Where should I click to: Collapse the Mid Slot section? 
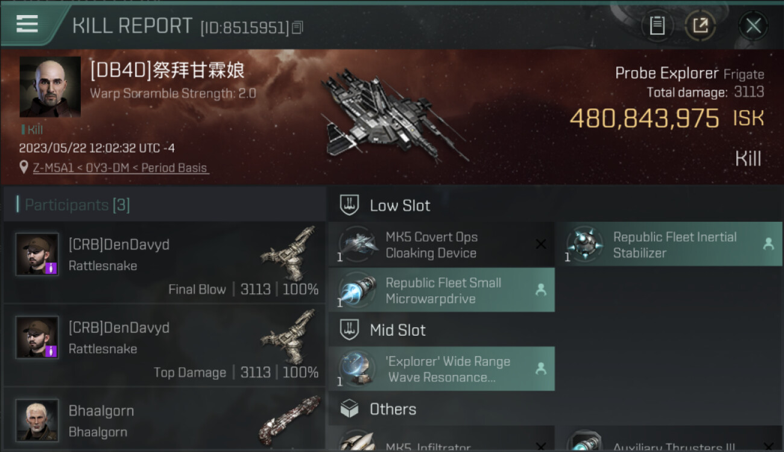coord(441,330)
